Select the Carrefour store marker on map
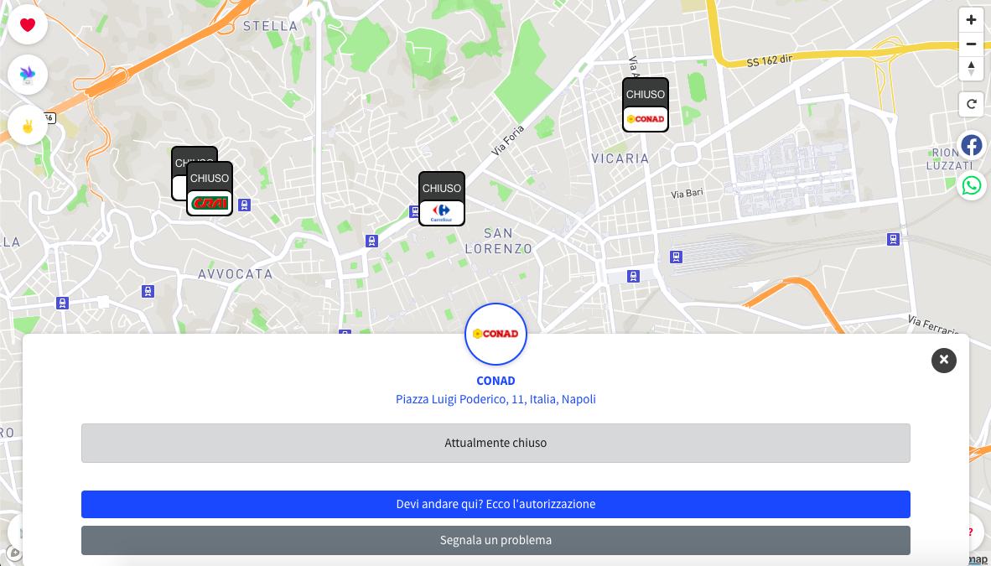Viewport: 991px width, 566px height. [442, 200]
